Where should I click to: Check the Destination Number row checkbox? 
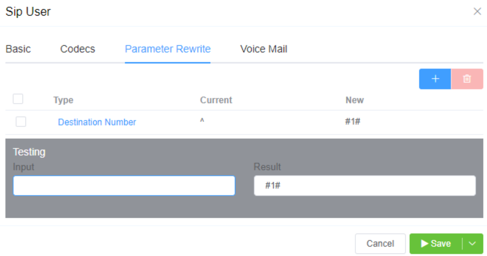click(x=21, y=122)
